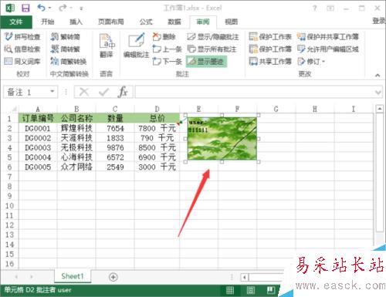Open 信息检索 research tool

22,49
